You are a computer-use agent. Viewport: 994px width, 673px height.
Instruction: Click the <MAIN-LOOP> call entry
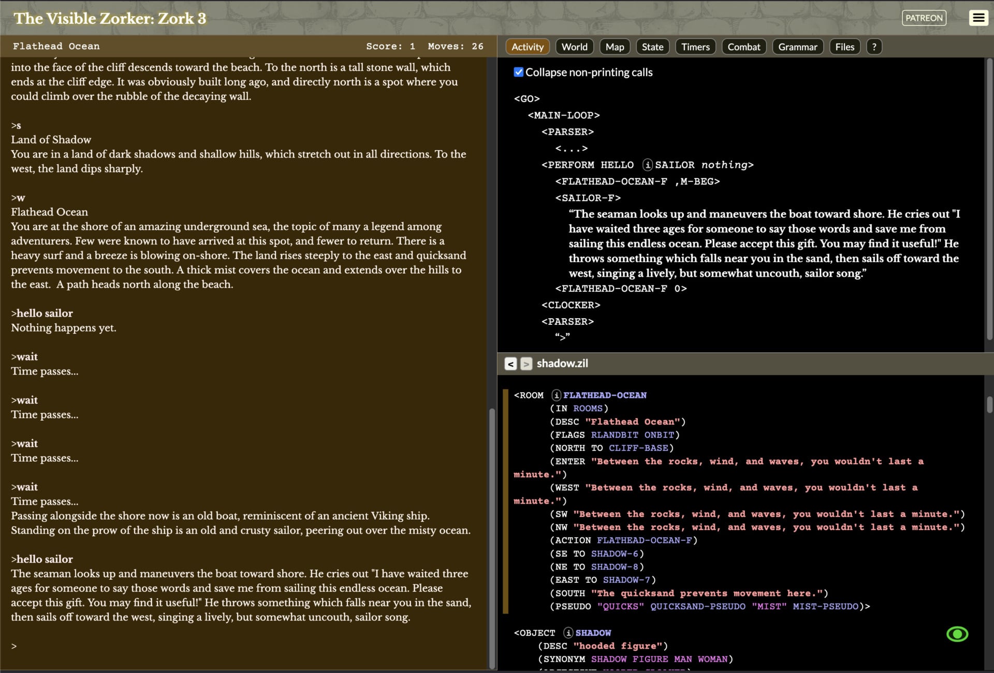tap(564, 116)
